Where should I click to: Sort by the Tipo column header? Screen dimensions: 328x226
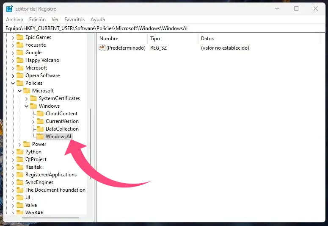pos(173,39)
